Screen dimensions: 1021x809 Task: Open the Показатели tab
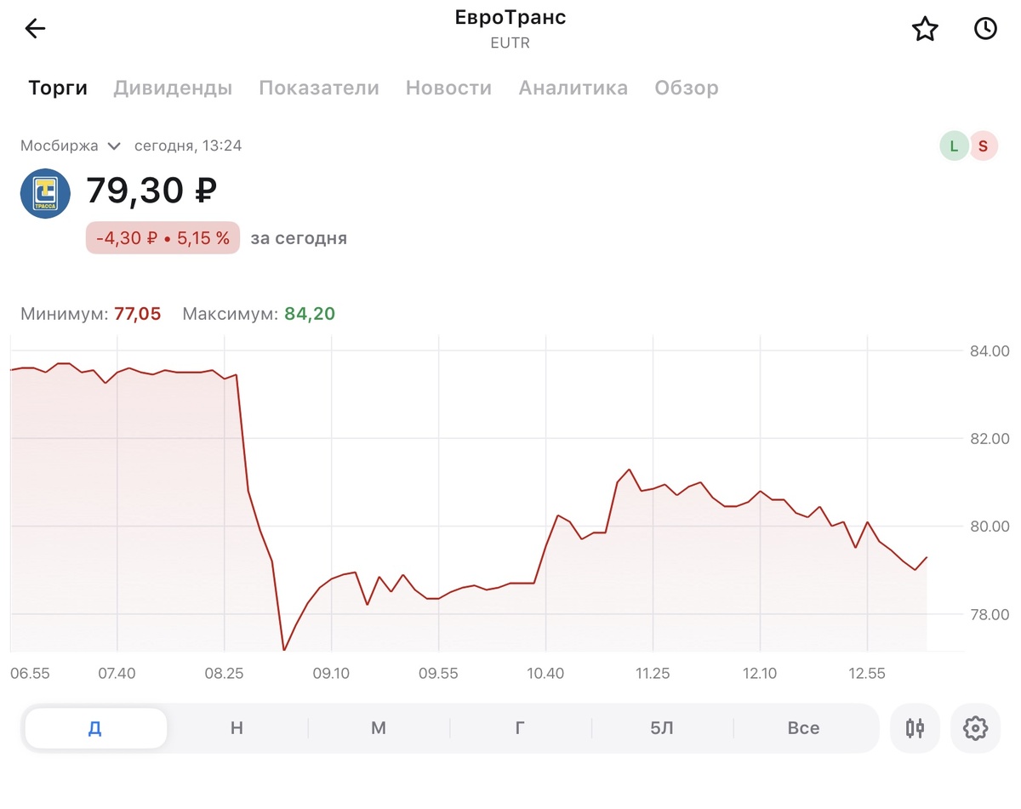point(319,88)
